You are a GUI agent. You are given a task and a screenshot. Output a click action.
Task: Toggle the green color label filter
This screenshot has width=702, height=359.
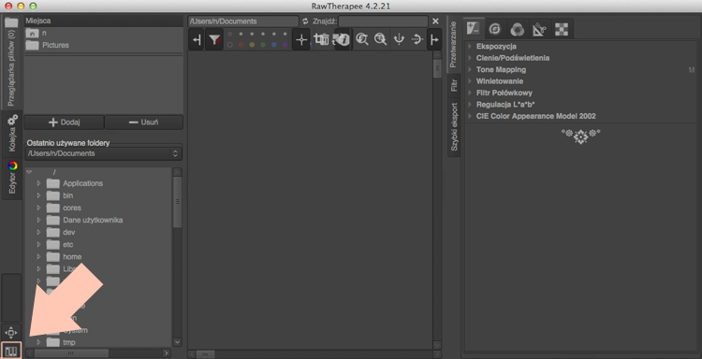pyautogui.click(x=263, y=45)
